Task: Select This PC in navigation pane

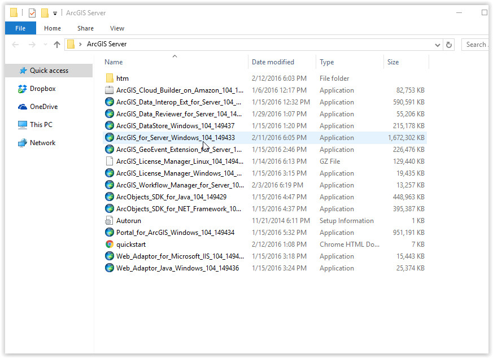Action: click(x=35, y=125)
